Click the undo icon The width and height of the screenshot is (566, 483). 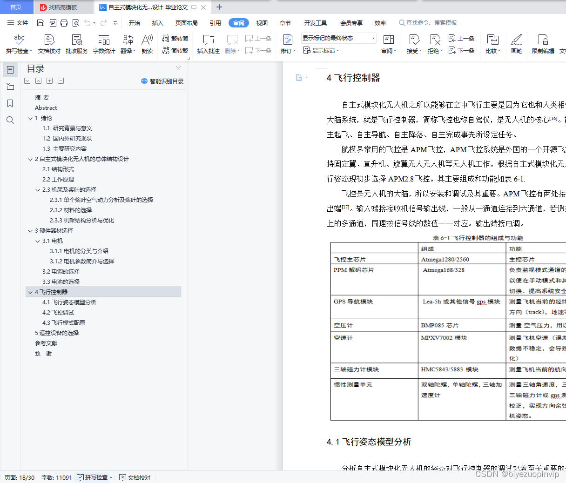(x=87, y=23)
